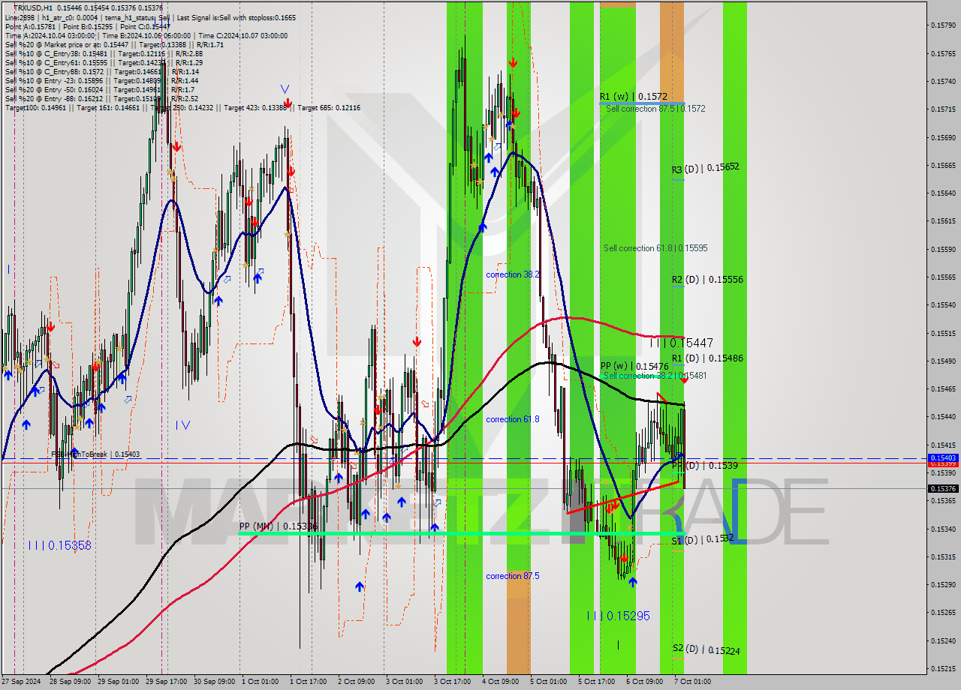Click the 0.15690 price axis value

943,137
